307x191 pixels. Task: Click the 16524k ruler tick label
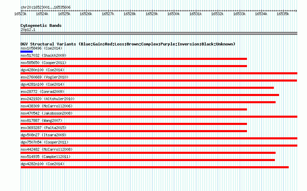pos(42,14)
